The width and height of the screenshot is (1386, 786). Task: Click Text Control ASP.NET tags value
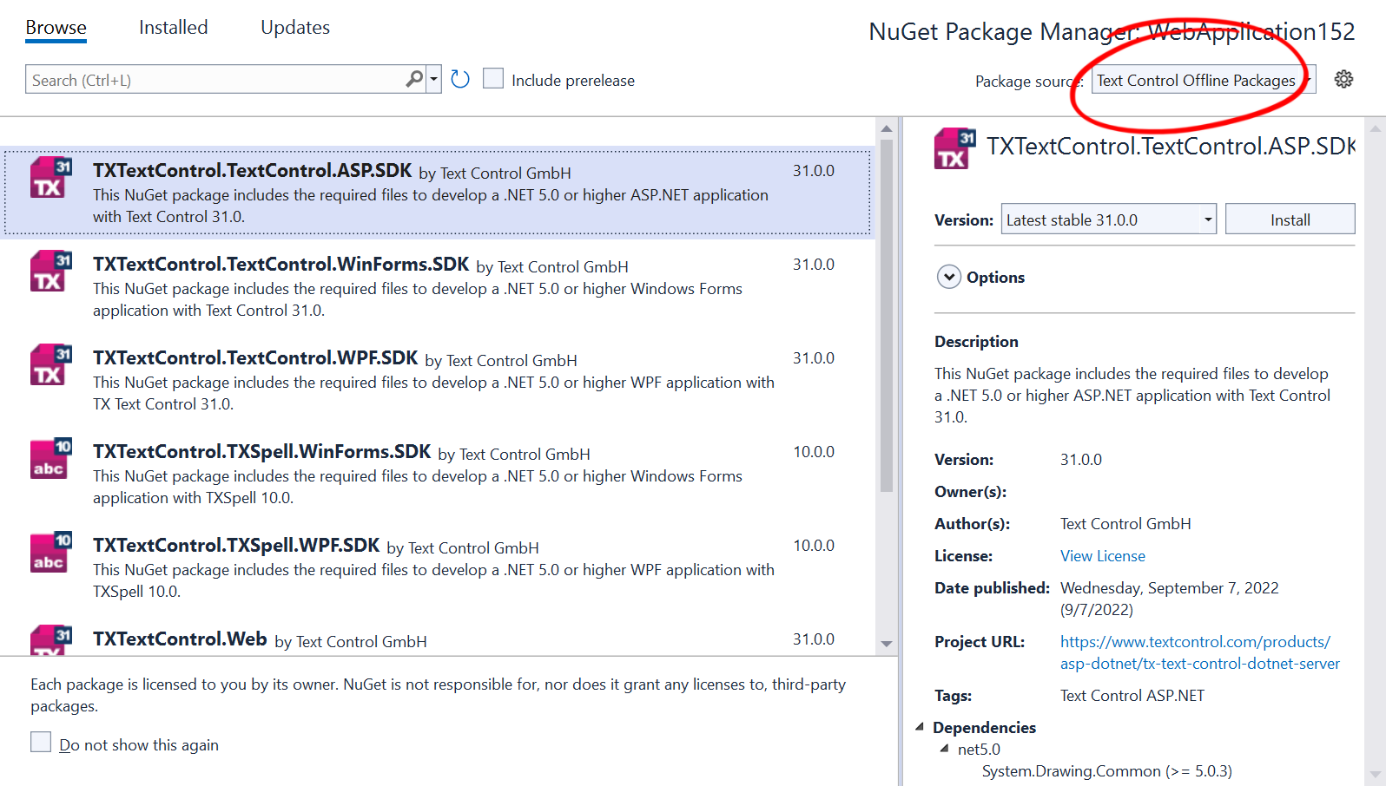tap(1132, 696)
